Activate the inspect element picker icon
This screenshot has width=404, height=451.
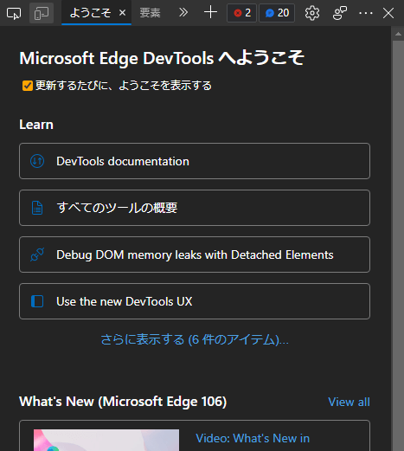[x=14, y=13]
